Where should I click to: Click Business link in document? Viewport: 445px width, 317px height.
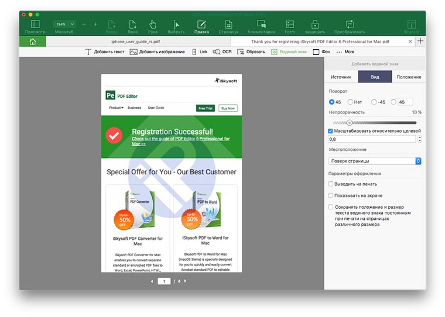[134, 108]
